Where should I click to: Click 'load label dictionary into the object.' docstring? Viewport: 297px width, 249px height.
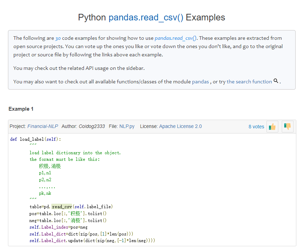(75, 153)
